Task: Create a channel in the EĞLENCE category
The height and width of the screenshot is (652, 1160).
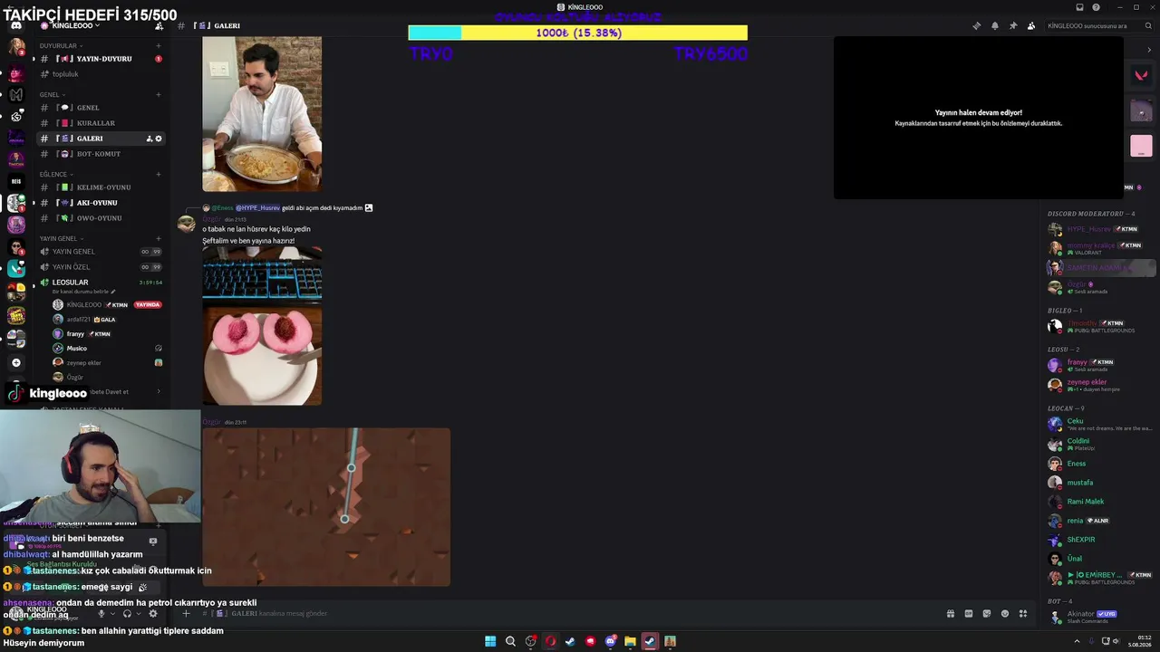Action: point(159,174)
